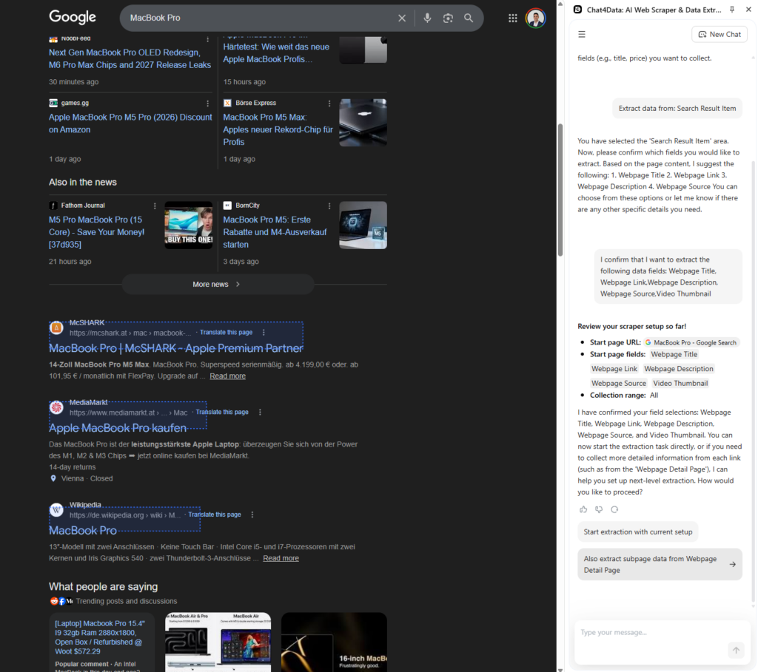Translate the McSHARK page
Viewport: 758px width, 672px height.
[227, 332]
